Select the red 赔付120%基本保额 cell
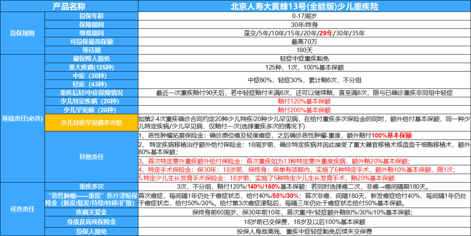Image resolution: width=471 pixels, height=236 pixels. 304,101
